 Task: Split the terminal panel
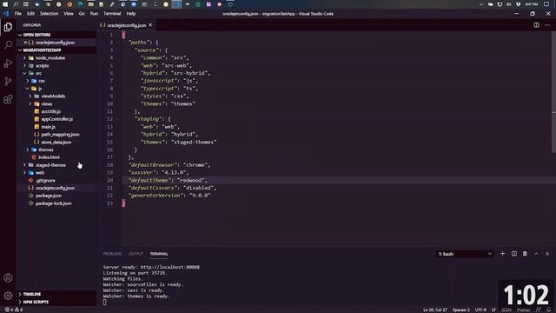(513, 254)
